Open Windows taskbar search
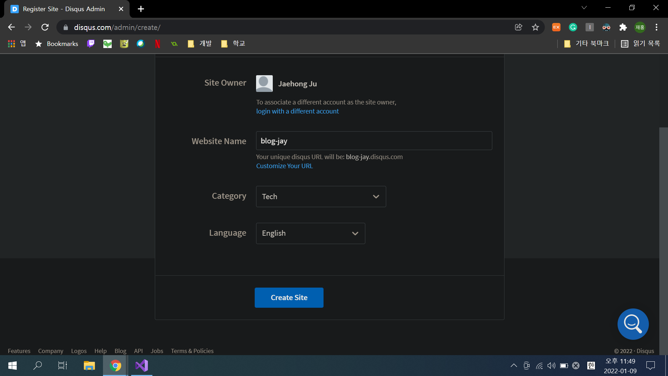 (38, 366)
